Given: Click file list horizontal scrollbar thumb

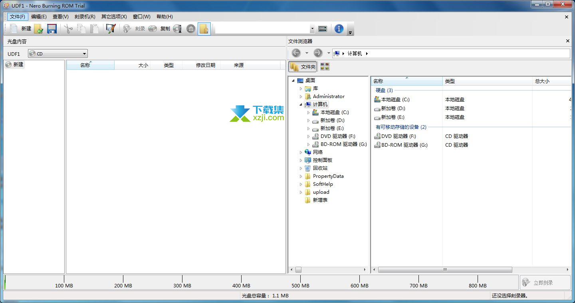Looking at the screenshot, I should 445,270.
